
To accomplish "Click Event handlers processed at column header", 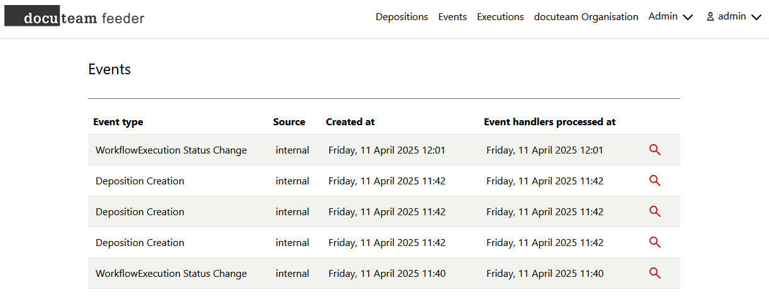I will [550, 122].
